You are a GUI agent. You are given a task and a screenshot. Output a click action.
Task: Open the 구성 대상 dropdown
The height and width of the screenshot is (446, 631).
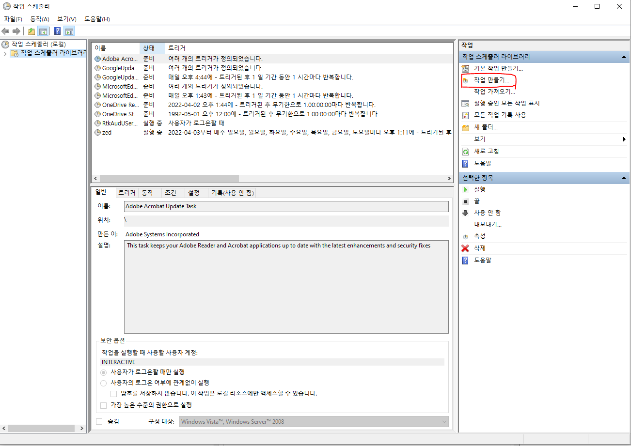pyautogui.click(x=314, y=422)
